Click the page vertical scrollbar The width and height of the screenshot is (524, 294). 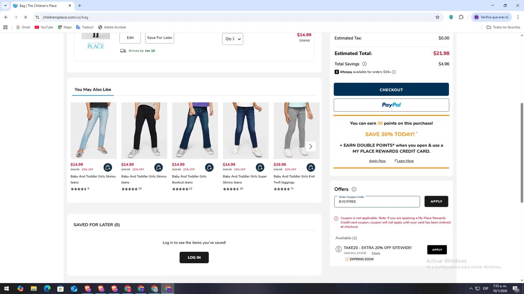pyautogui.click(x=522, y=153)
